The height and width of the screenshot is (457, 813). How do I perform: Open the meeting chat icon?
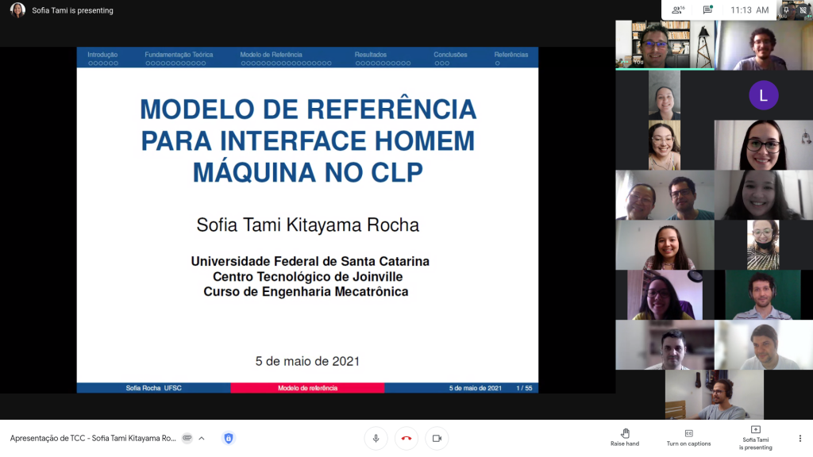(x=707, y=10)
